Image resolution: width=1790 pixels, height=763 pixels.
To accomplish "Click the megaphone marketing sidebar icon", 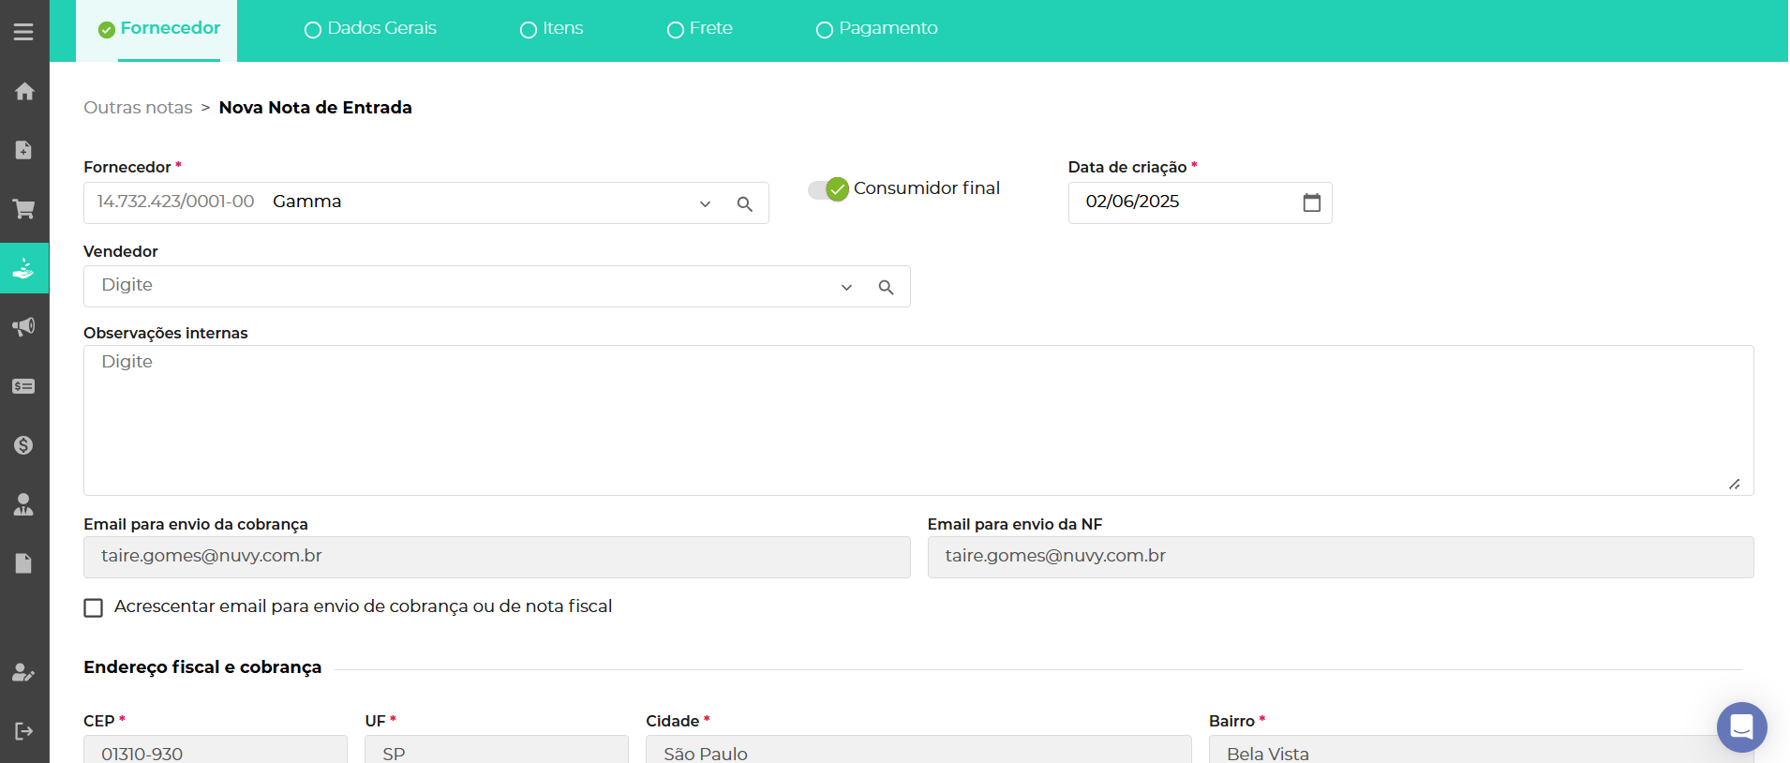I will [x=24, y=326].
